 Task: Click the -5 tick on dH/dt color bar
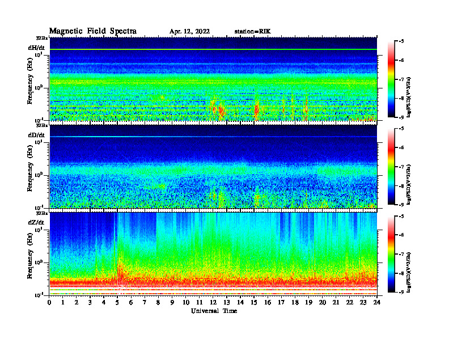pyautogui.click(x=401, y=41)
